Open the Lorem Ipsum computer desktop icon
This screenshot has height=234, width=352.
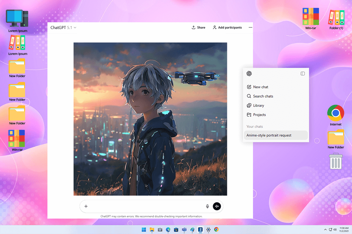coord(17,21)
